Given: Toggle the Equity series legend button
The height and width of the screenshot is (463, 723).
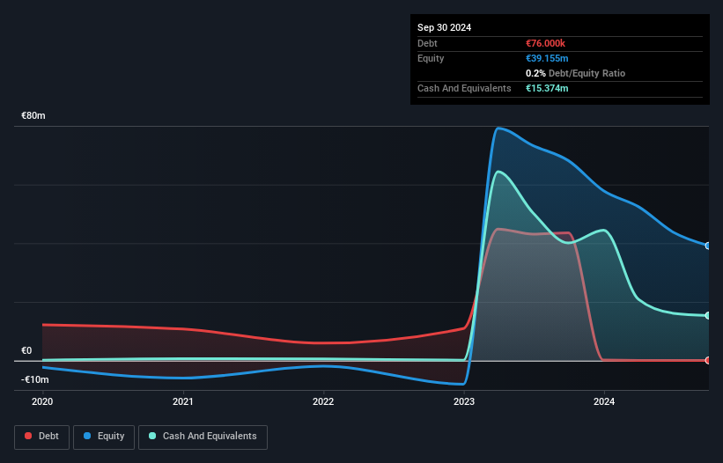Looking at the screenshot, I should pyautogui.click(x=104, y=437).
